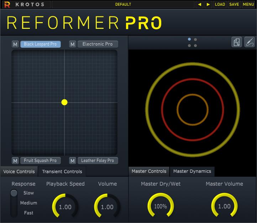Click the DEFAULT preset name field

click(x=123, y=4)
